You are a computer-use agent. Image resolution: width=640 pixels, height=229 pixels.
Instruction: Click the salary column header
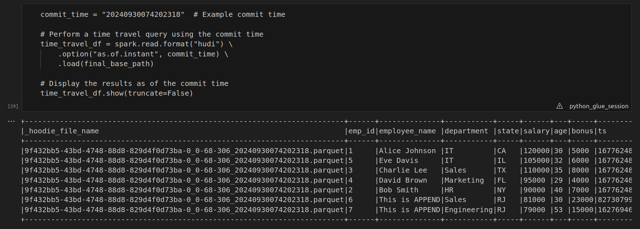pyautogui.click(x=536, y=131)
